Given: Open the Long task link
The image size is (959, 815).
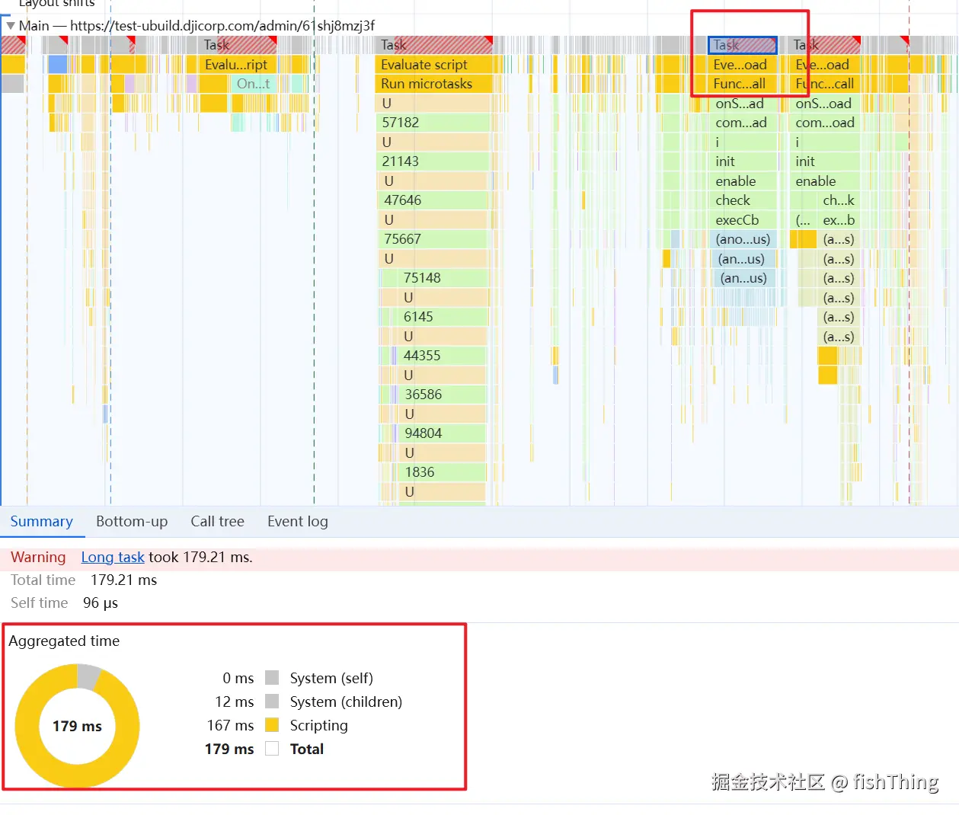Looking at the screenshot, I should click(x=113, y=557).
